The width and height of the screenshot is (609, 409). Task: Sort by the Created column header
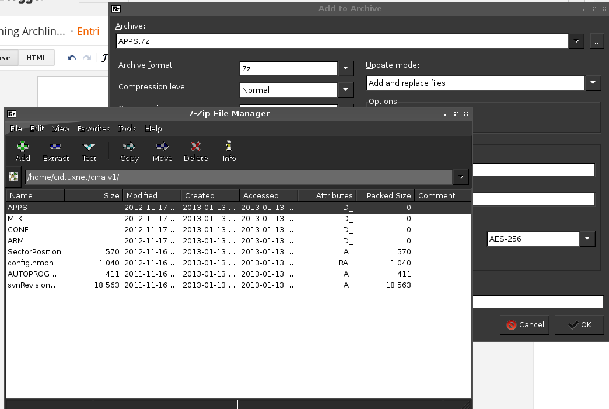click(x=210, y=195)
